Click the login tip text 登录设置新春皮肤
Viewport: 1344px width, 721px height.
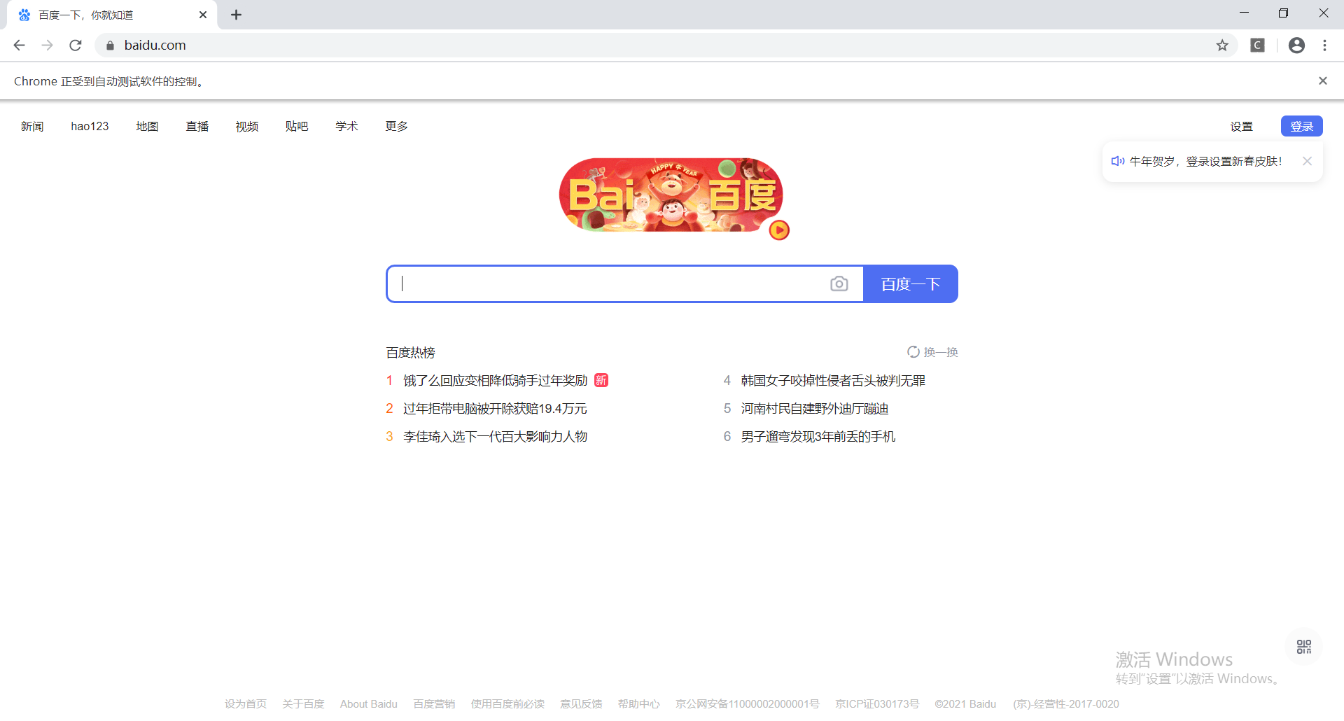coord(1234,162)
